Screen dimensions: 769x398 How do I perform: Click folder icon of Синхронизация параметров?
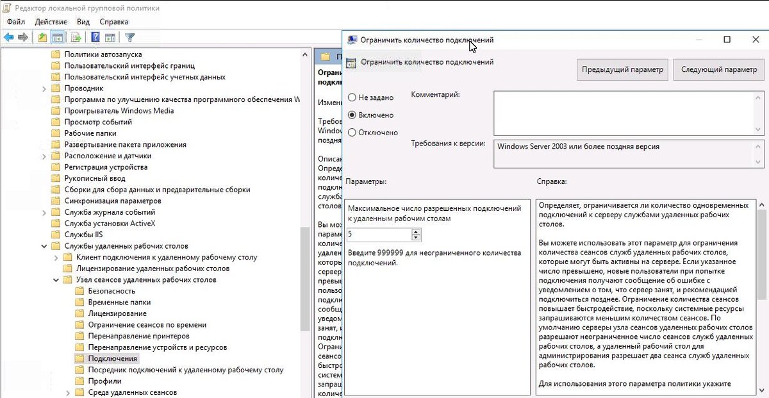click(56, 201)
